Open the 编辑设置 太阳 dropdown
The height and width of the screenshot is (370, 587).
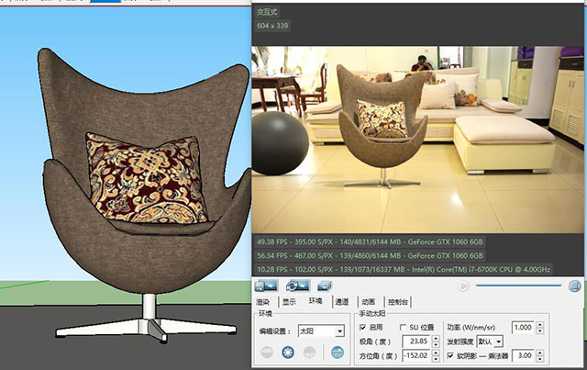tap(321, 331)
